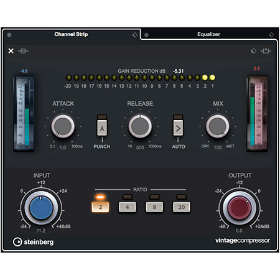
Task: Click the input level meter on the left
Action: (x=24, y=114)
